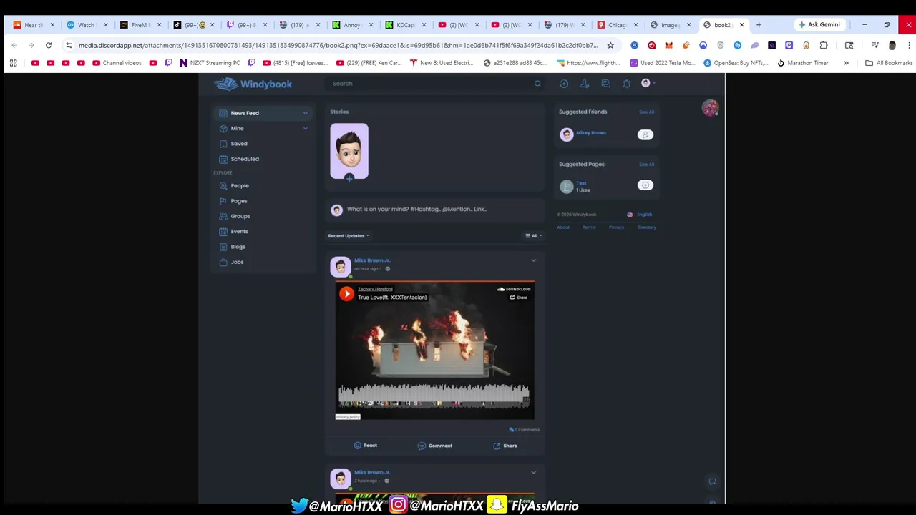This screenshot has width=916, height=515.
Task: Open the Chrome apps grid icon
Action: pyautogui.click(x=13, y=63)
